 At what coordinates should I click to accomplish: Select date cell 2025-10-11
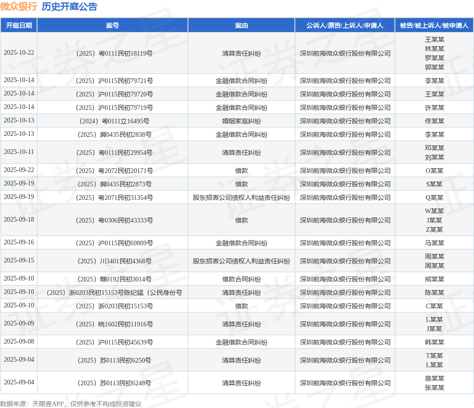click(x=19, y=152)
